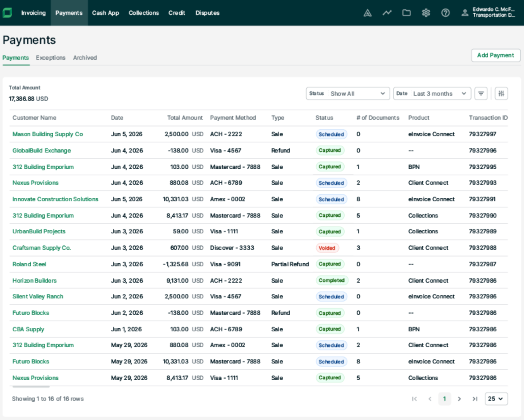Open the Status Show All dropdown

[x=348, y=93]
